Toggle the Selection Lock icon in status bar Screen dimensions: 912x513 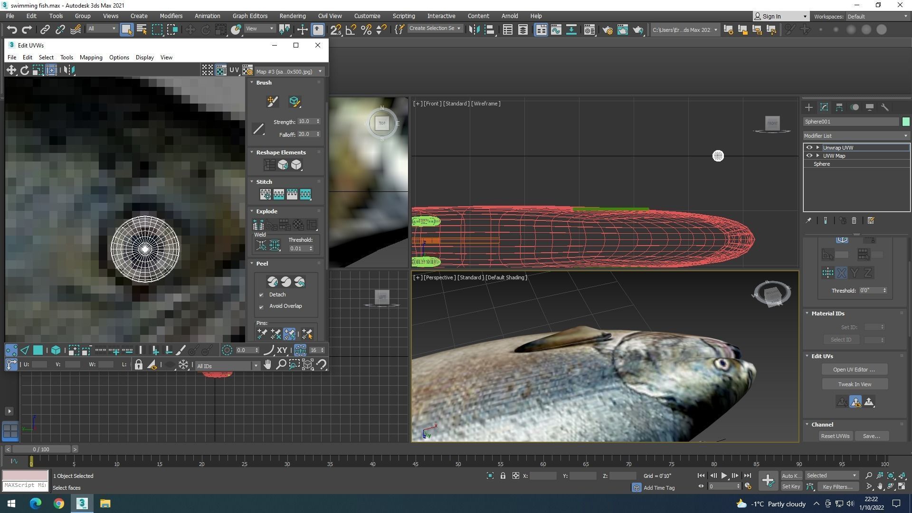click(503, 475)
